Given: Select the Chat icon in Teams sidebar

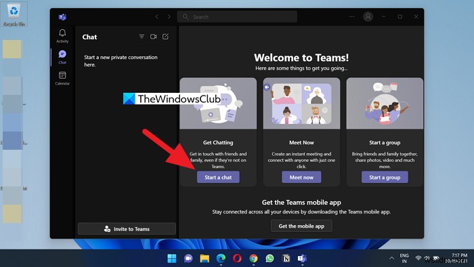Looking at the screenshot, I should [62, 57].
